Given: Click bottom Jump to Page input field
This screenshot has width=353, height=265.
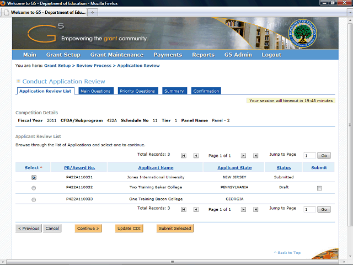Looking at the screenshot, I should (x=309, y=209).
